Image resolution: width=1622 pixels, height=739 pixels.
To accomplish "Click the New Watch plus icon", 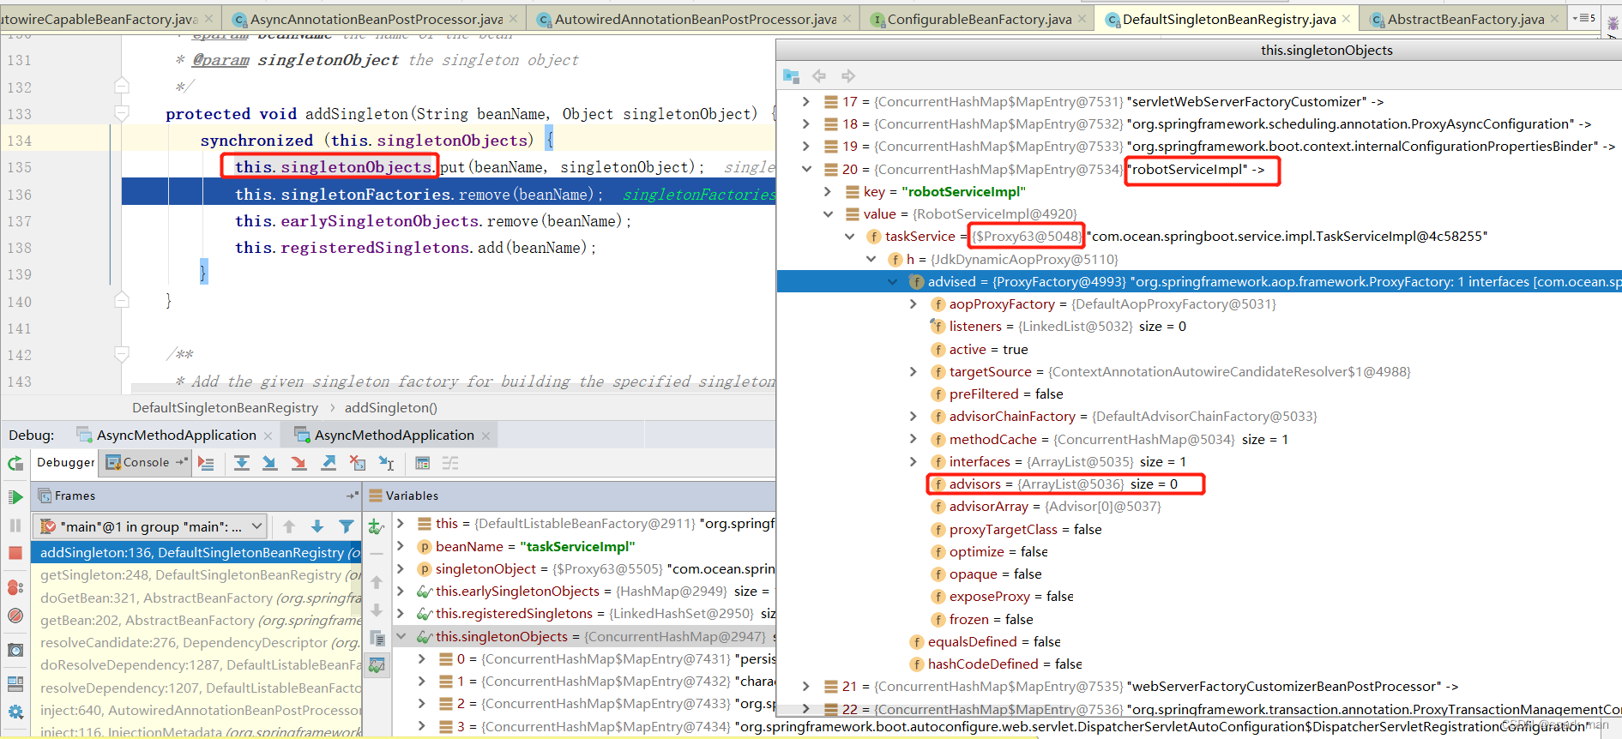I will 377,526.
